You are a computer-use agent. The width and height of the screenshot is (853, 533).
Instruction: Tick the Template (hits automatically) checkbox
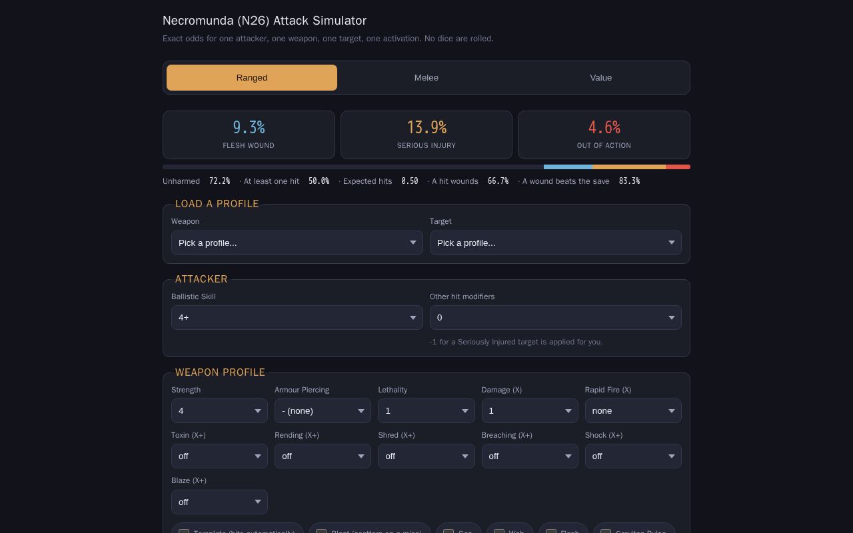pos(184,531)
